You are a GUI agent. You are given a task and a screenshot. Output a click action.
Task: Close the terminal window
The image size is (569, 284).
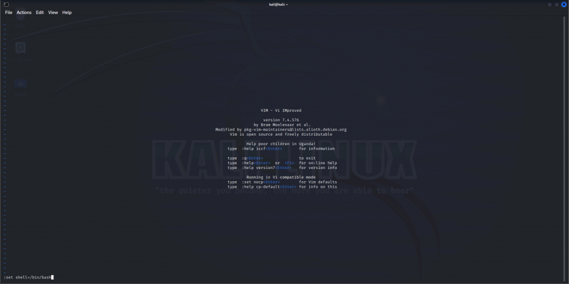pos(563,4)
